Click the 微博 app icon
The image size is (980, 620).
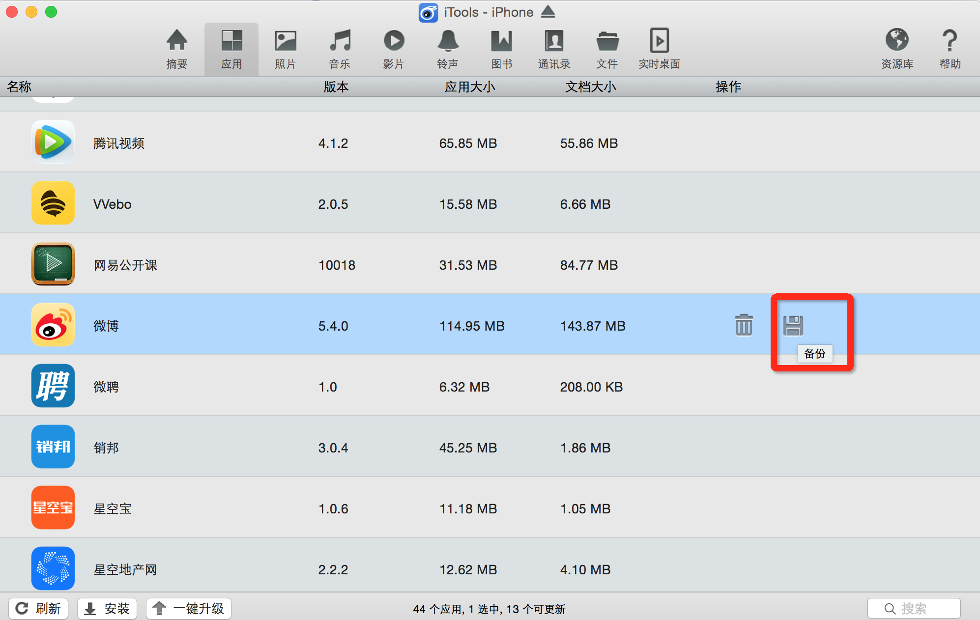53,325
